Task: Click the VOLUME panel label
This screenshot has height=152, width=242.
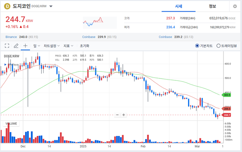Action: 11,124
